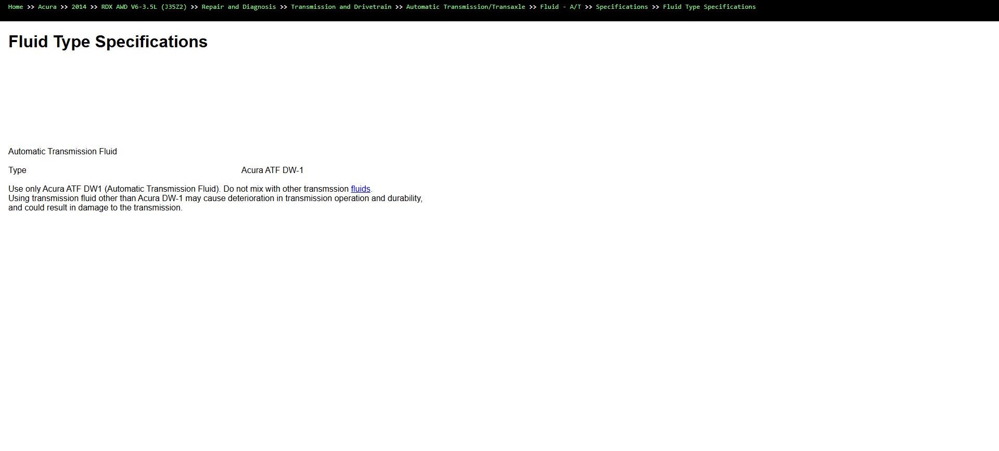The height and width of the screenshot is (451, 999).
Task: Open the RDX AWD V6-3.5L (J35Z2) breadcrumb
Action: coord(144,7)
